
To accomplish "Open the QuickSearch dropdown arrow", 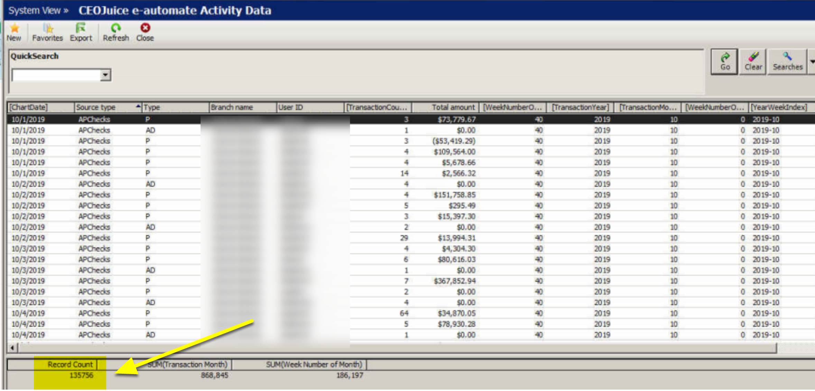I will [105, 75].
